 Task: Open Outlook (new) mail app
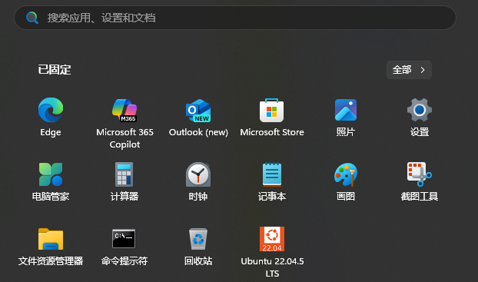tap(198, 111)
